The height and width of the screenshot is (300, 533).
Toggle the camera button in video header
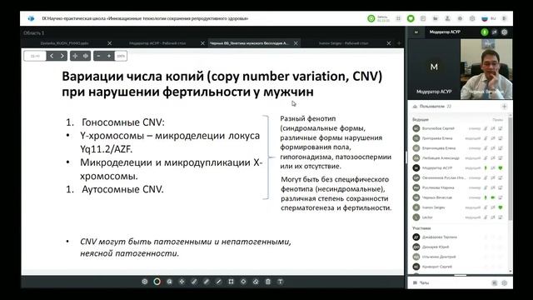[494, 32]
